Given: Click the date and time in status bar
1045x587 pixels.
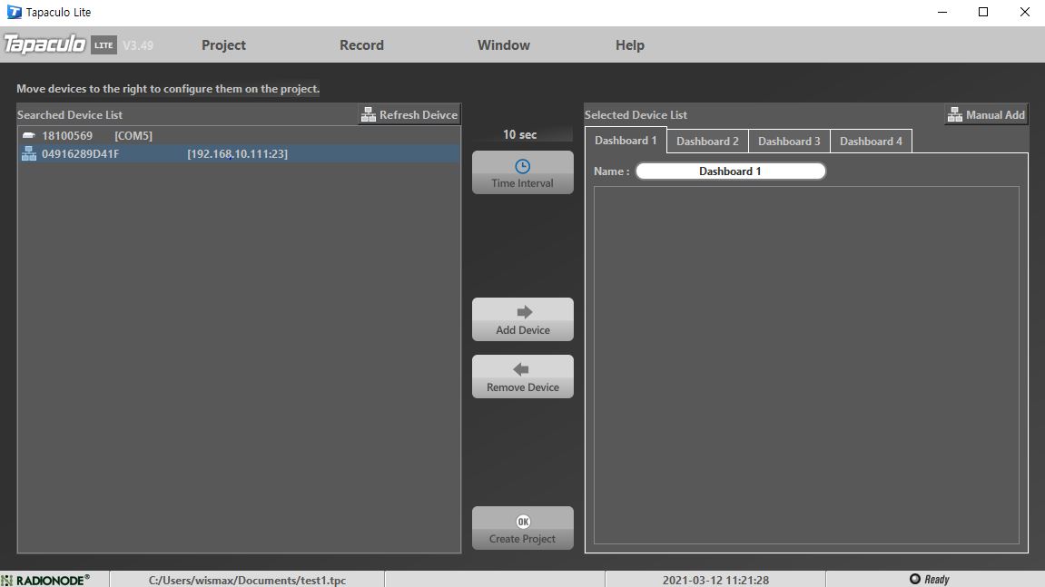Looking at the screenshot, I should click(715, 581).
